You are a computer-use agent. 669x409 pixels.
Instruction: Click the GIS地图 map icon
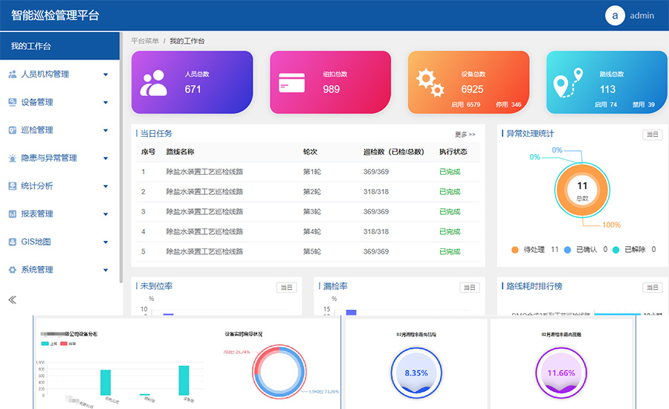tap(13, 242)
